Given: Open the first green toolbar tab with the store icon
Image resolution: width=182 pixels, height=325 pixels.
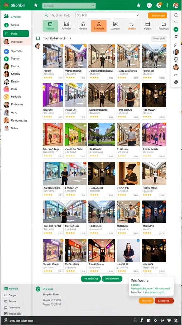Looking at the screenshot, I should click(50, 26).
